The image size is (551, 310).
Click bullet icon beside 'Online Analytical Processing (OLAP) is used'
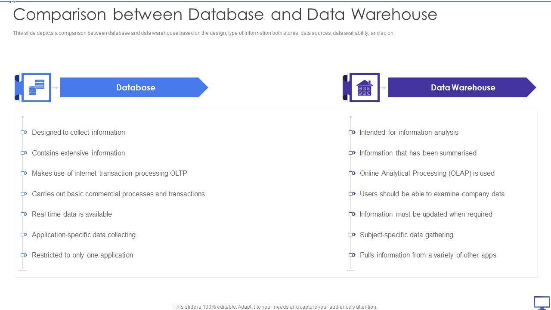[x=352, y=173]
